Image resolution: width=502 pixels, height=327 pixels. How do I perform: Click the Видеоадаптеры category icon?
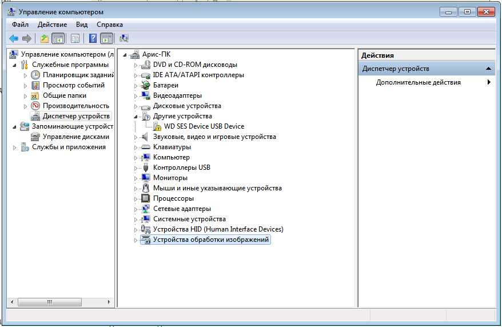pyautogui.click(x=146, y=95)
